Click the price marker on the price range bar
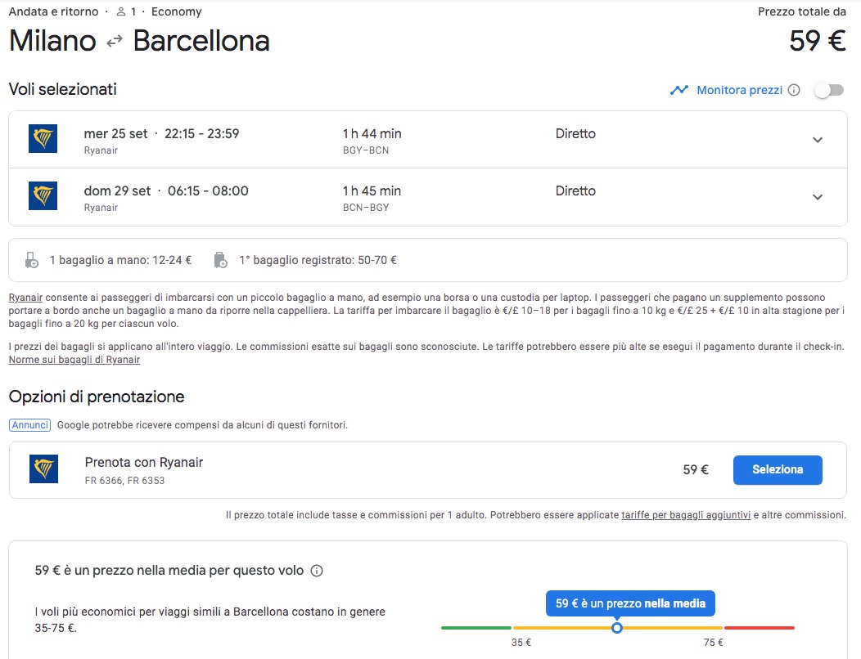861x659 pixels. [x=617, y=627]
